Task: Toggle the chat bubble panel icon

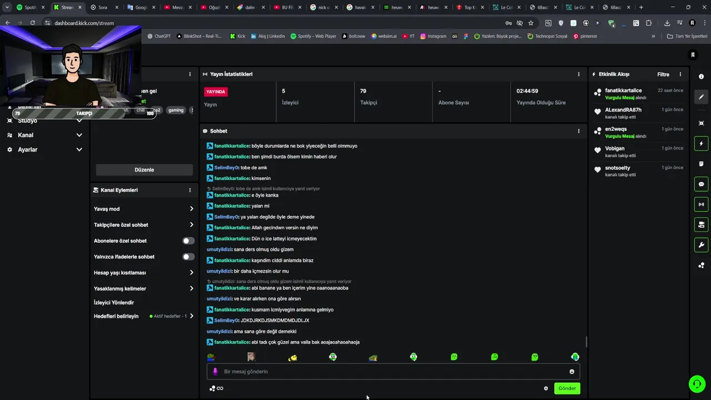Action: point(701,184)
